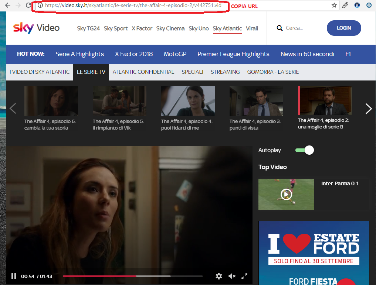This screenshot has width=376, height=285.
Task: Click 'puoi fidarti di me' episode title
Action: (x=180, y=128)
